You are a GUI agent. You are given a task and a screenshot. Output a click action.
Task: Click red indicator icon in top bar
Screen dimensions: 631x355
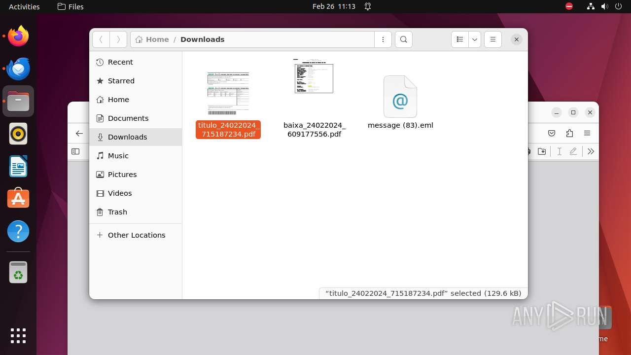[569, 6]
